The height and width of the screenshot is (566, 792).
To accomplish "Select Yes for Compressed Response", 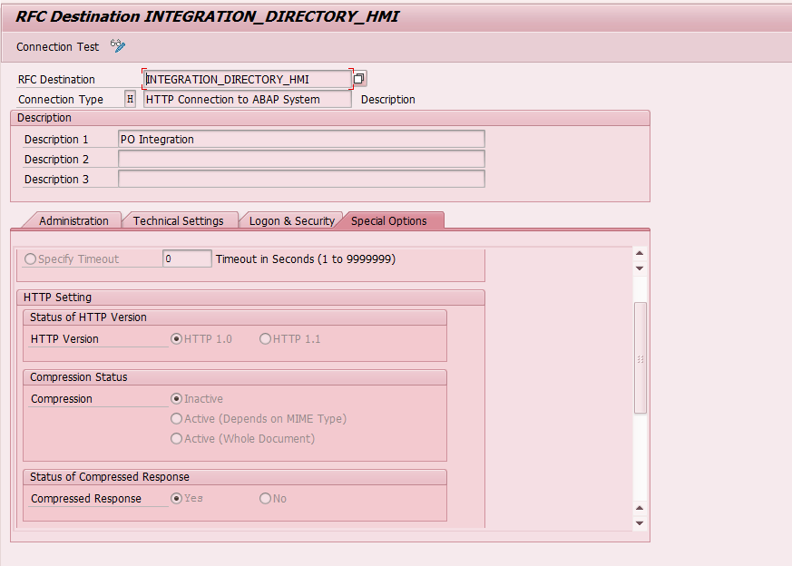I will pyautogui.click(x=176, y=498).
